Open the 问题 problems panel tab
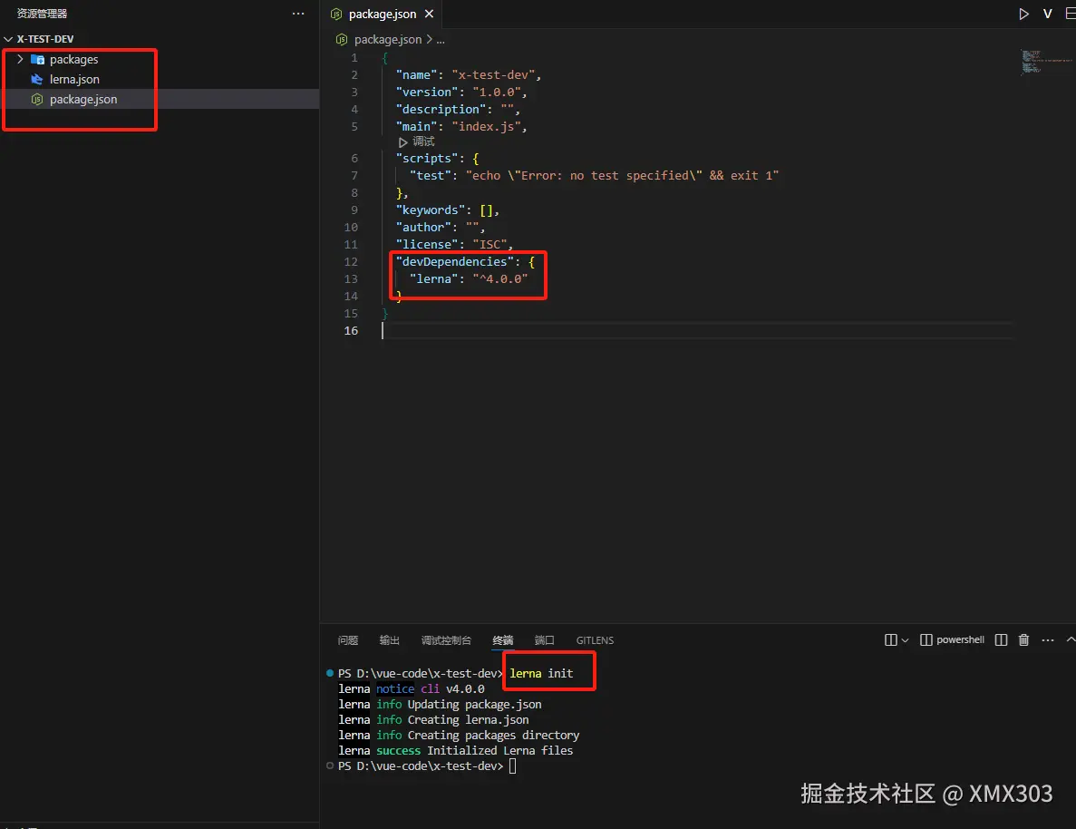This screenshot has height=829, width=1076. tap(348, 640)
